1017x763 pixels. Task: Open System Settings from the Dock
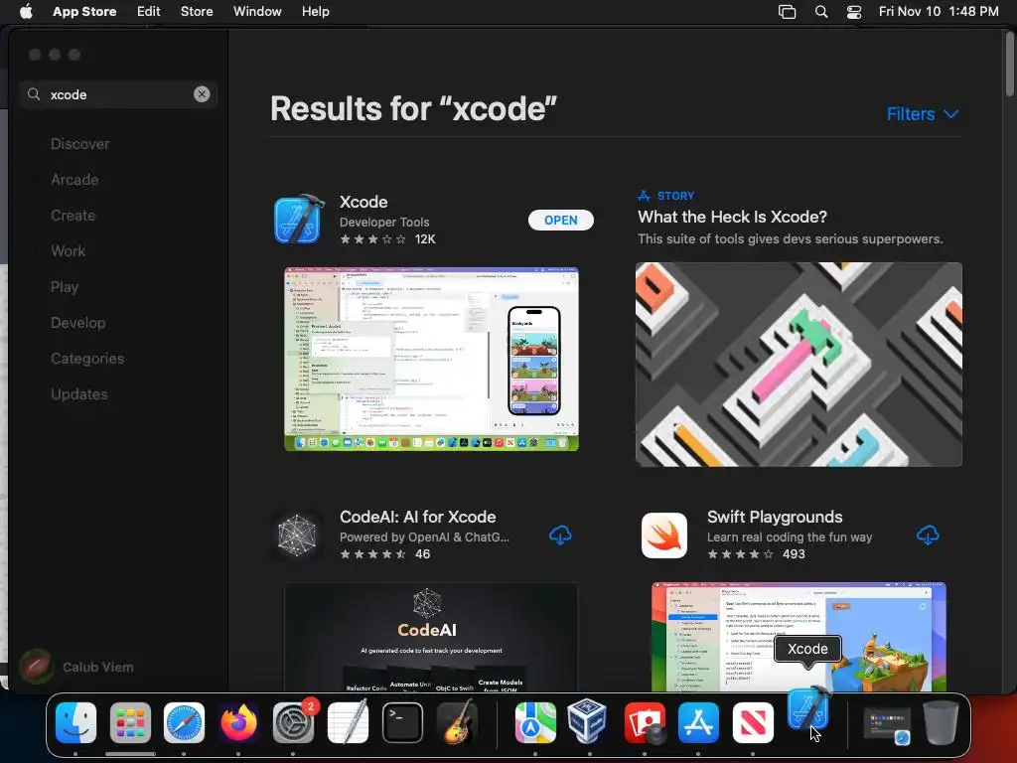[x=293, y=722]
